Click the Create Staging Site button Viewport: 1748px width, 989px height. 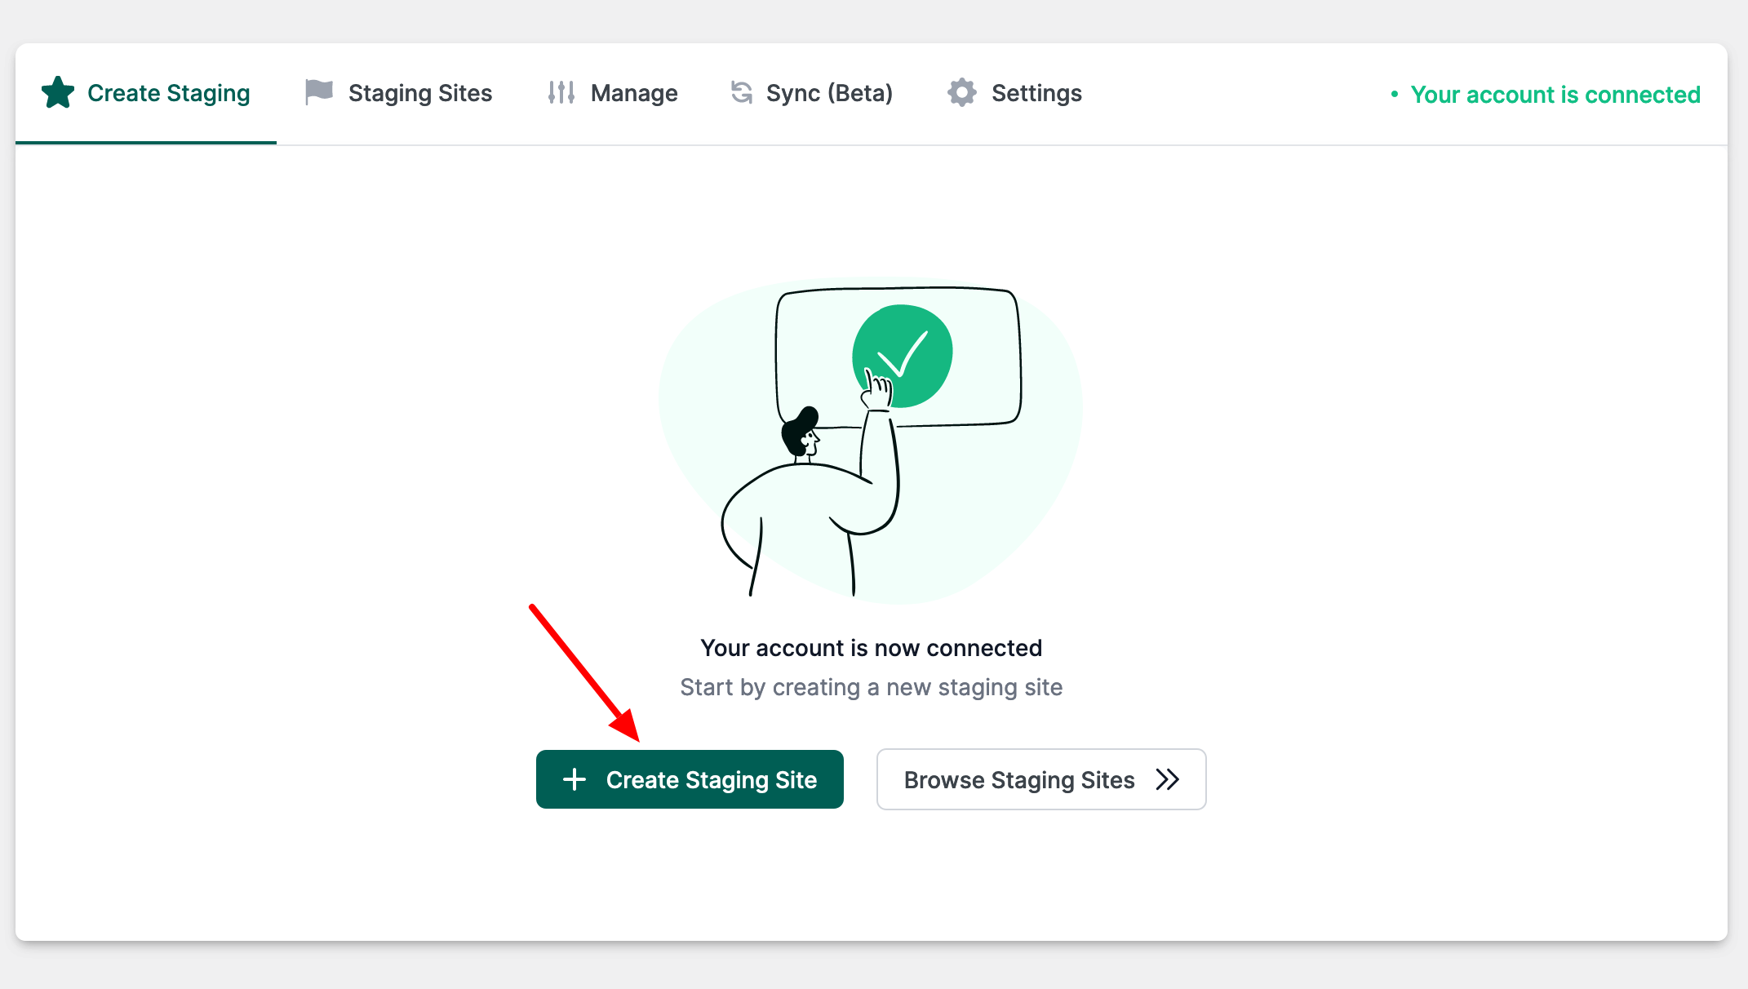coord(690,779)
